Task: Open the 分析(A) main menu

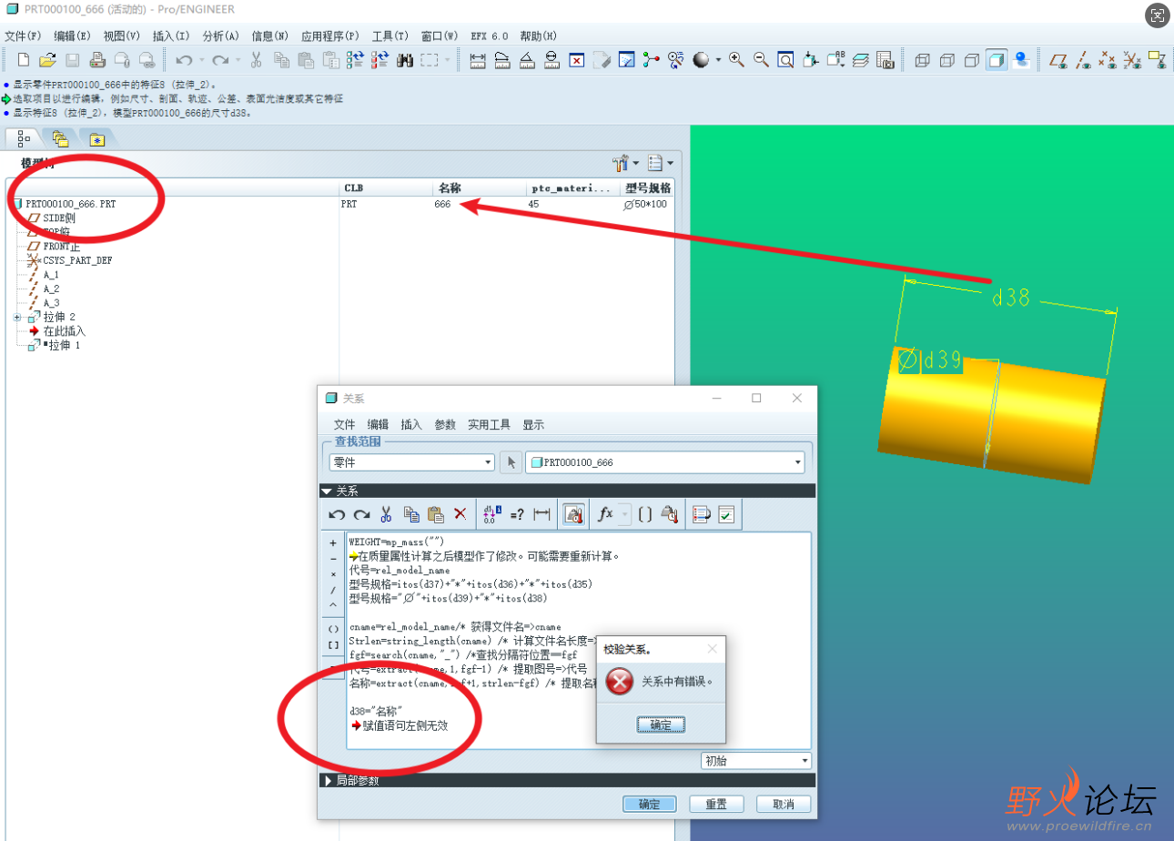Action: (x=220, y=35)
